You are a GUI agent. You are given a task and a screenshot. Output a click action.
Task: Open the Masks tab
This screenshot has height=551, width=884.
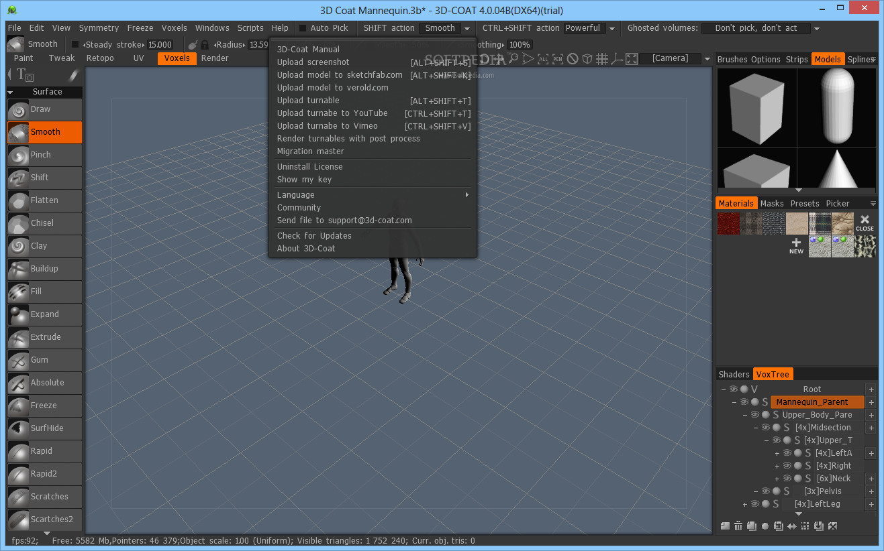772,204
